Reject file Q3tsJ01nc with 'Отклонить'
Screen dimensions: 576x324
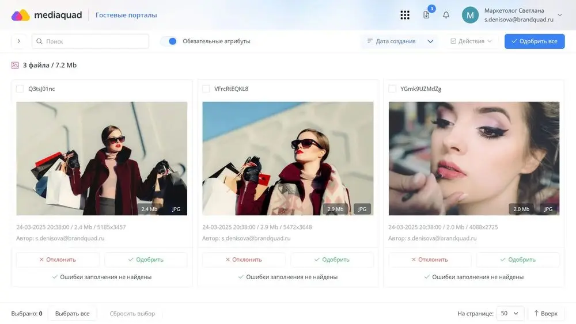point(58,260)
